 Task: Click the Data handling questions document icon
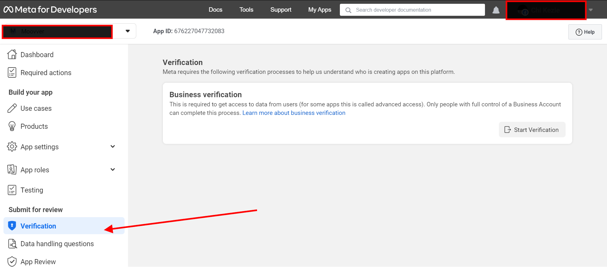(12, 244)
